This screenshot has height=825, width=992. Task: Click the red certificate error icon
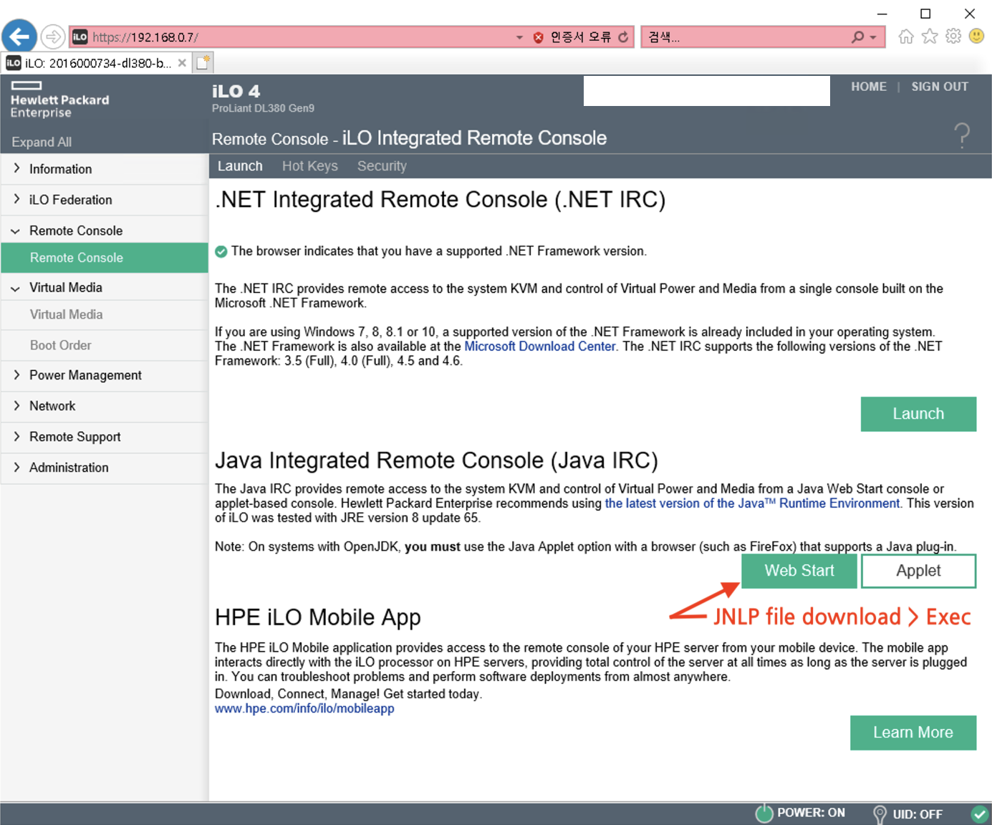539,37
